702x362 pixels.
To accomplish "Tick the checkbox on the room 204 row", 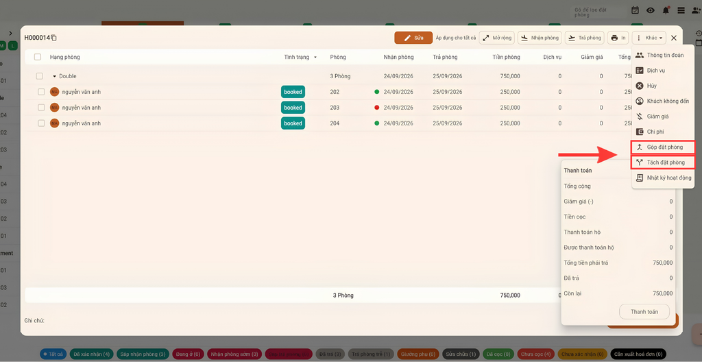I will click(x=41, y=123).
